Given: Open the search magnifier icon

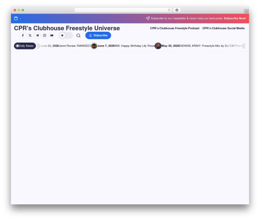Looking at the screenshot, I should pos(79,35).
